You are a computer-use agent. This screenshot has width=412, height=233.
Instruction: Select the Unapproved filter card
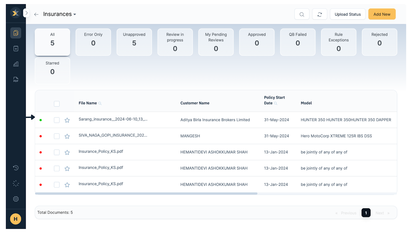[x=134, y=42]
